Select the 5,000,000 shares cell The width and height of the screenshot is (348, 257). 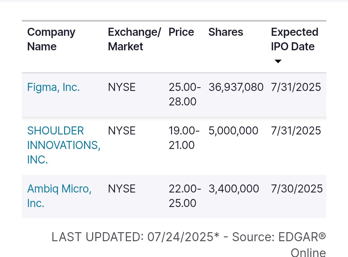(233, 131)
